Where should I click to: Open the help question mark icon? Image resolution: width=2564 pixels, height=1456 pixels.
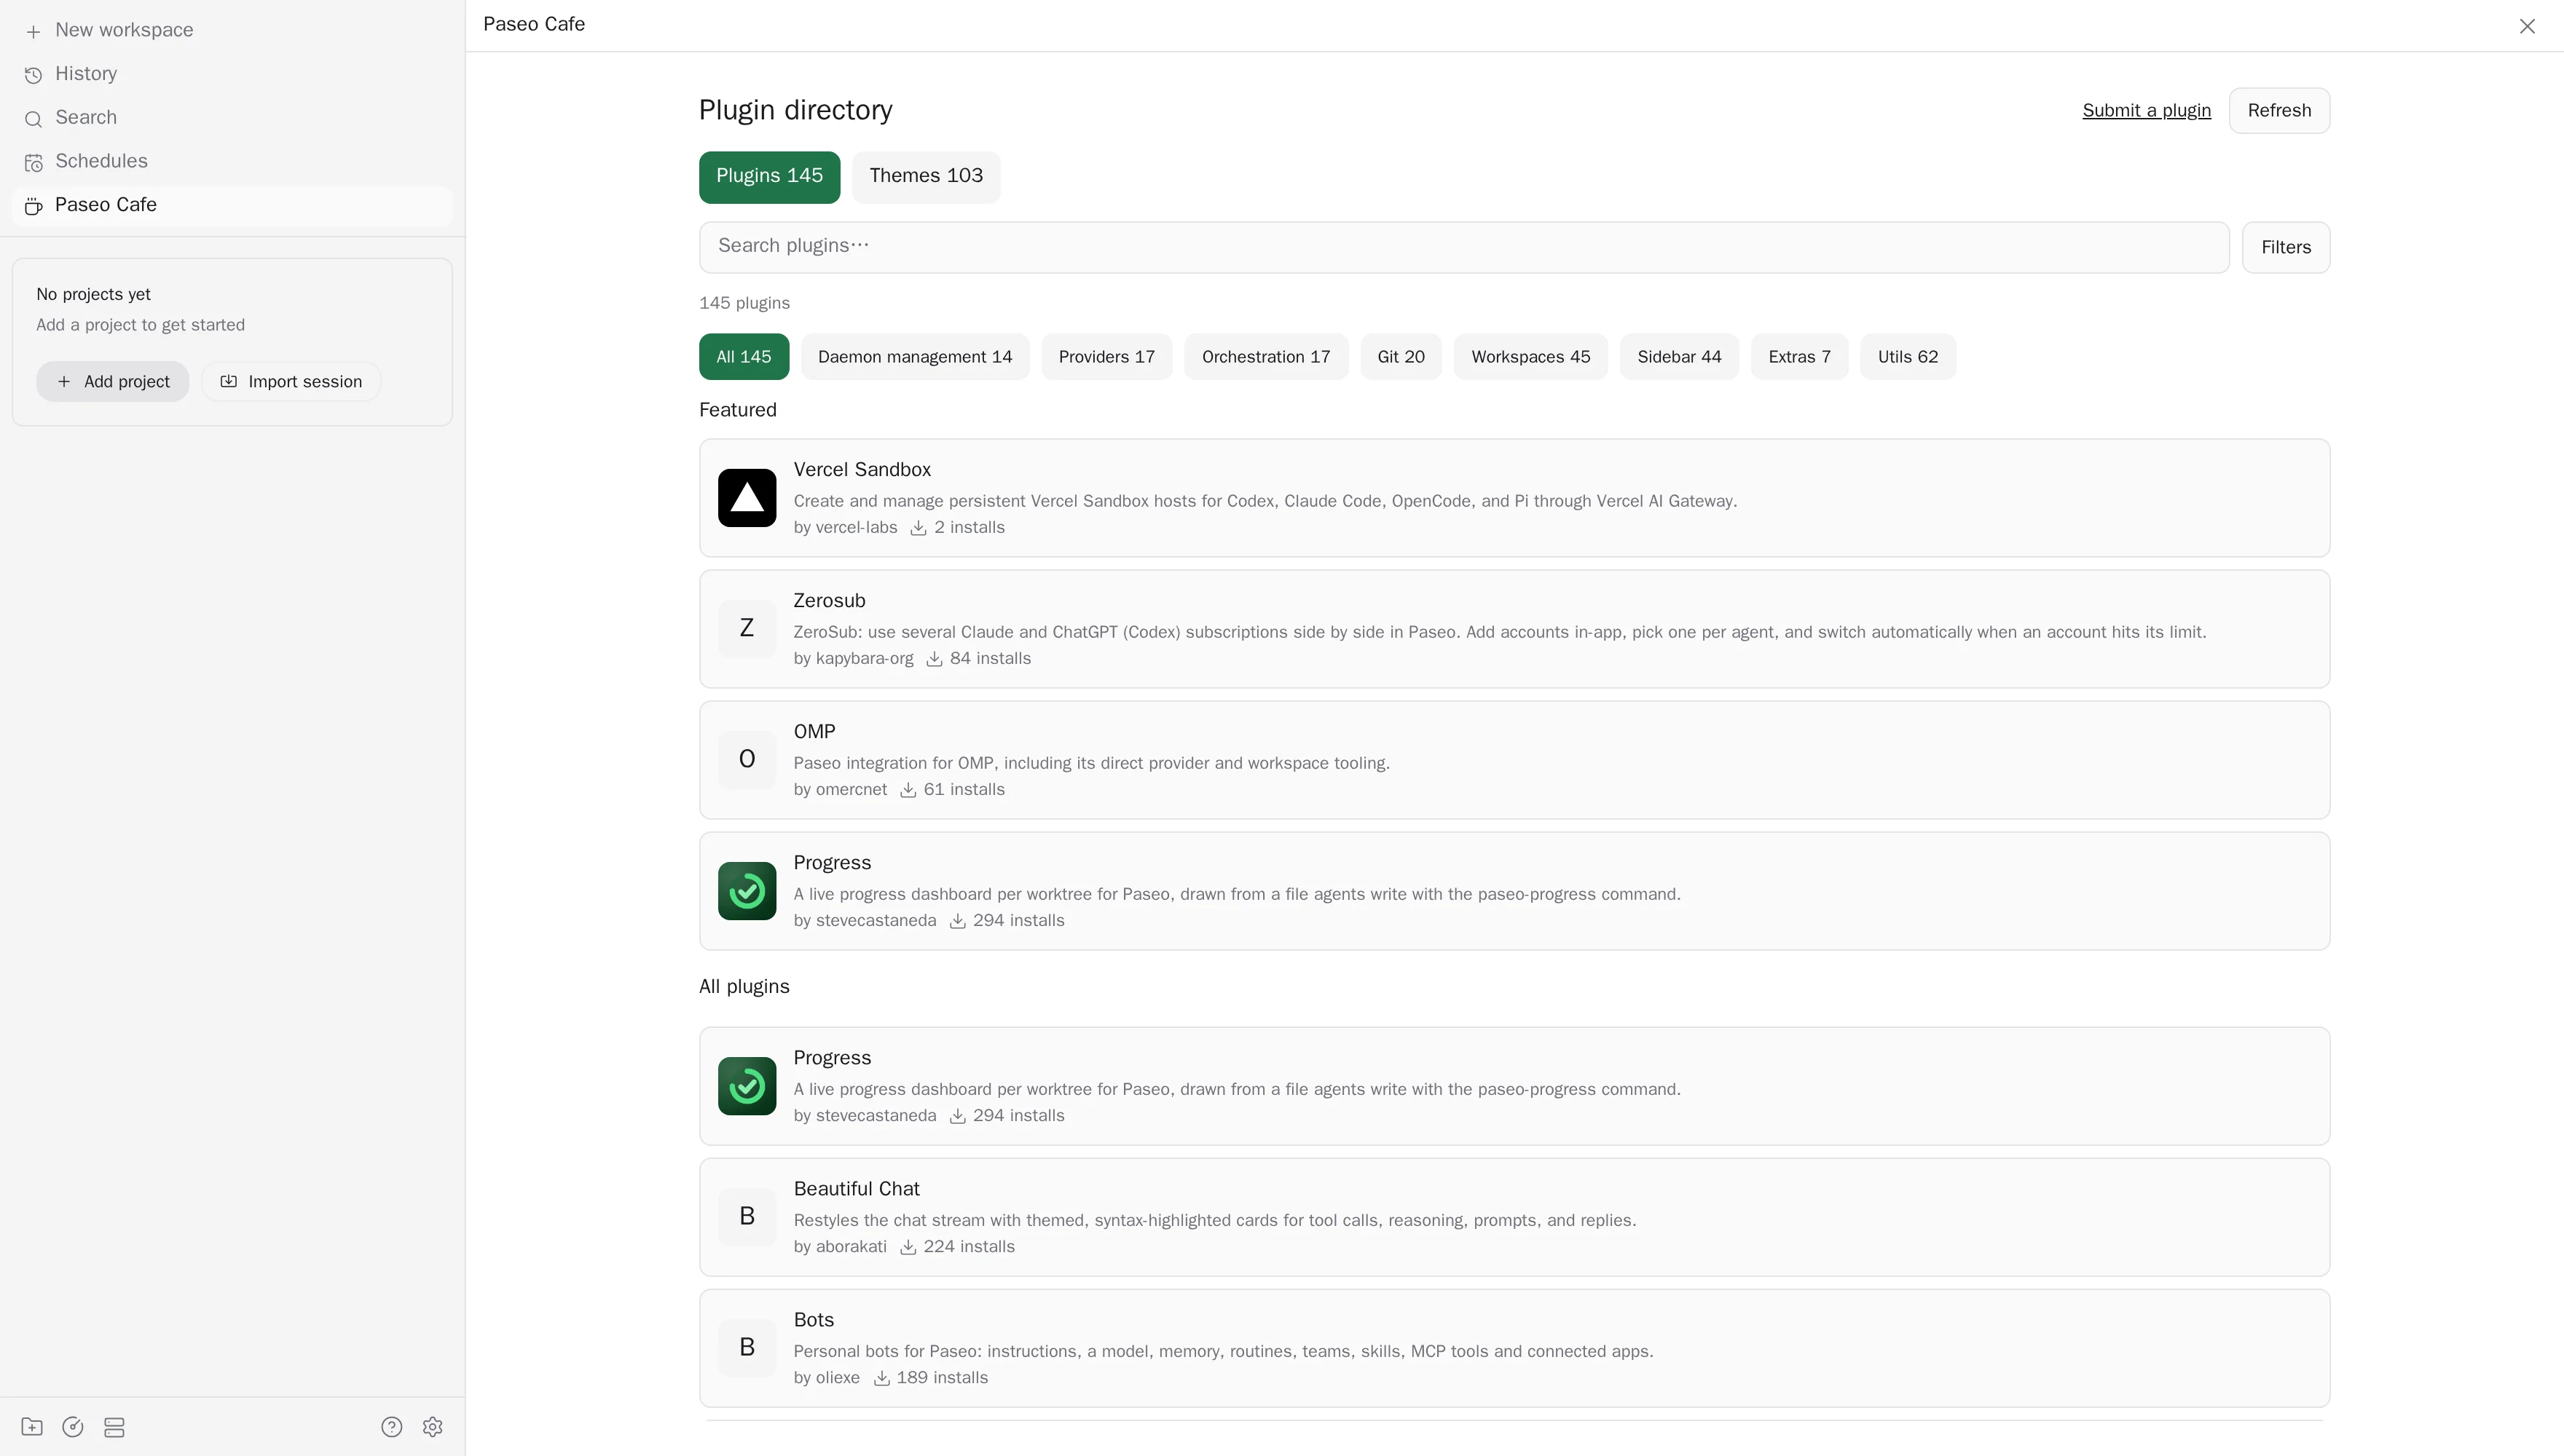[x=391, y=1427]
